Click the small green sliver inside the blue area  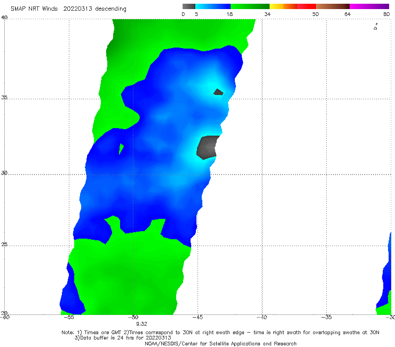coord(121,149)
